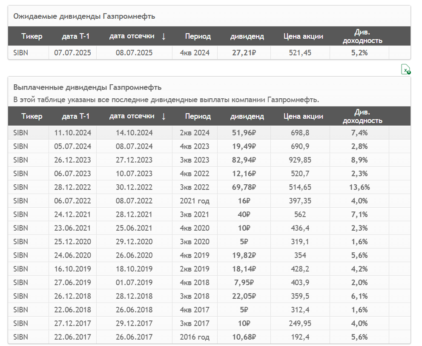Select the 5,2% yield cell
Image resolution: width=422 pixels, height=346 pixels.
pyautogui.click(x=359, y=53)
